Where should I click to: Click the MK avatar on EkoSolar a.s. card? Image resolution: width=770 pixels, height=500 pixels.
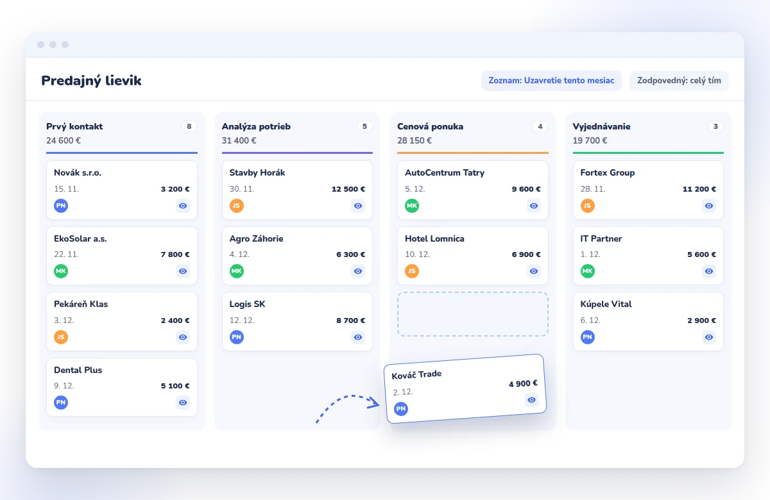61,271
